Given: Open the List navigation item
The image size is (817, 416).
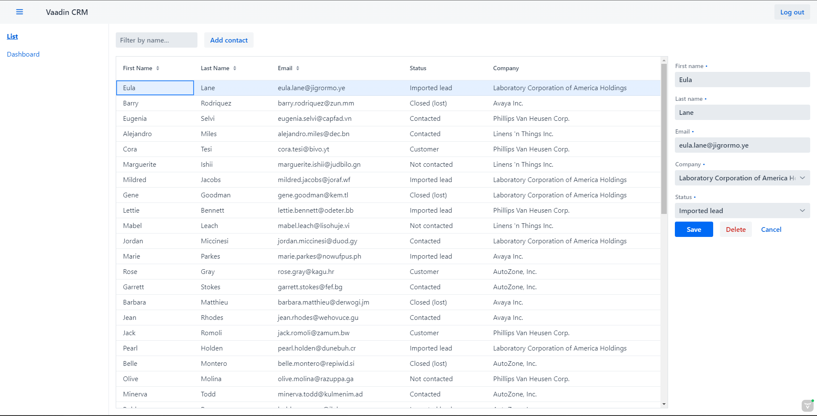Looking at the screenshot, I should coord(12,36).
